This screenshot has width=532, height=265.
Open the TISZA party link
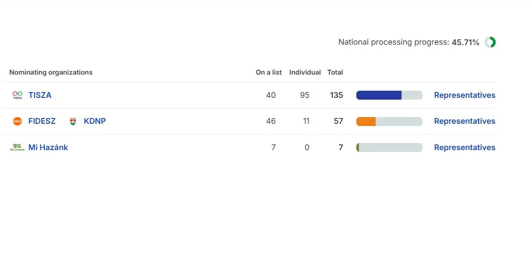click(x=40, y=95)
